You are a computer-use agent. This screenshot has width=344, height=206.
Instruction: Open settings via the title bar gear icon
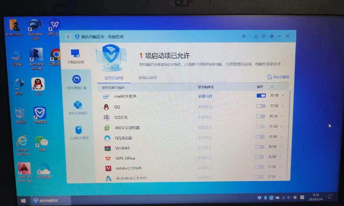coord(271,36)
